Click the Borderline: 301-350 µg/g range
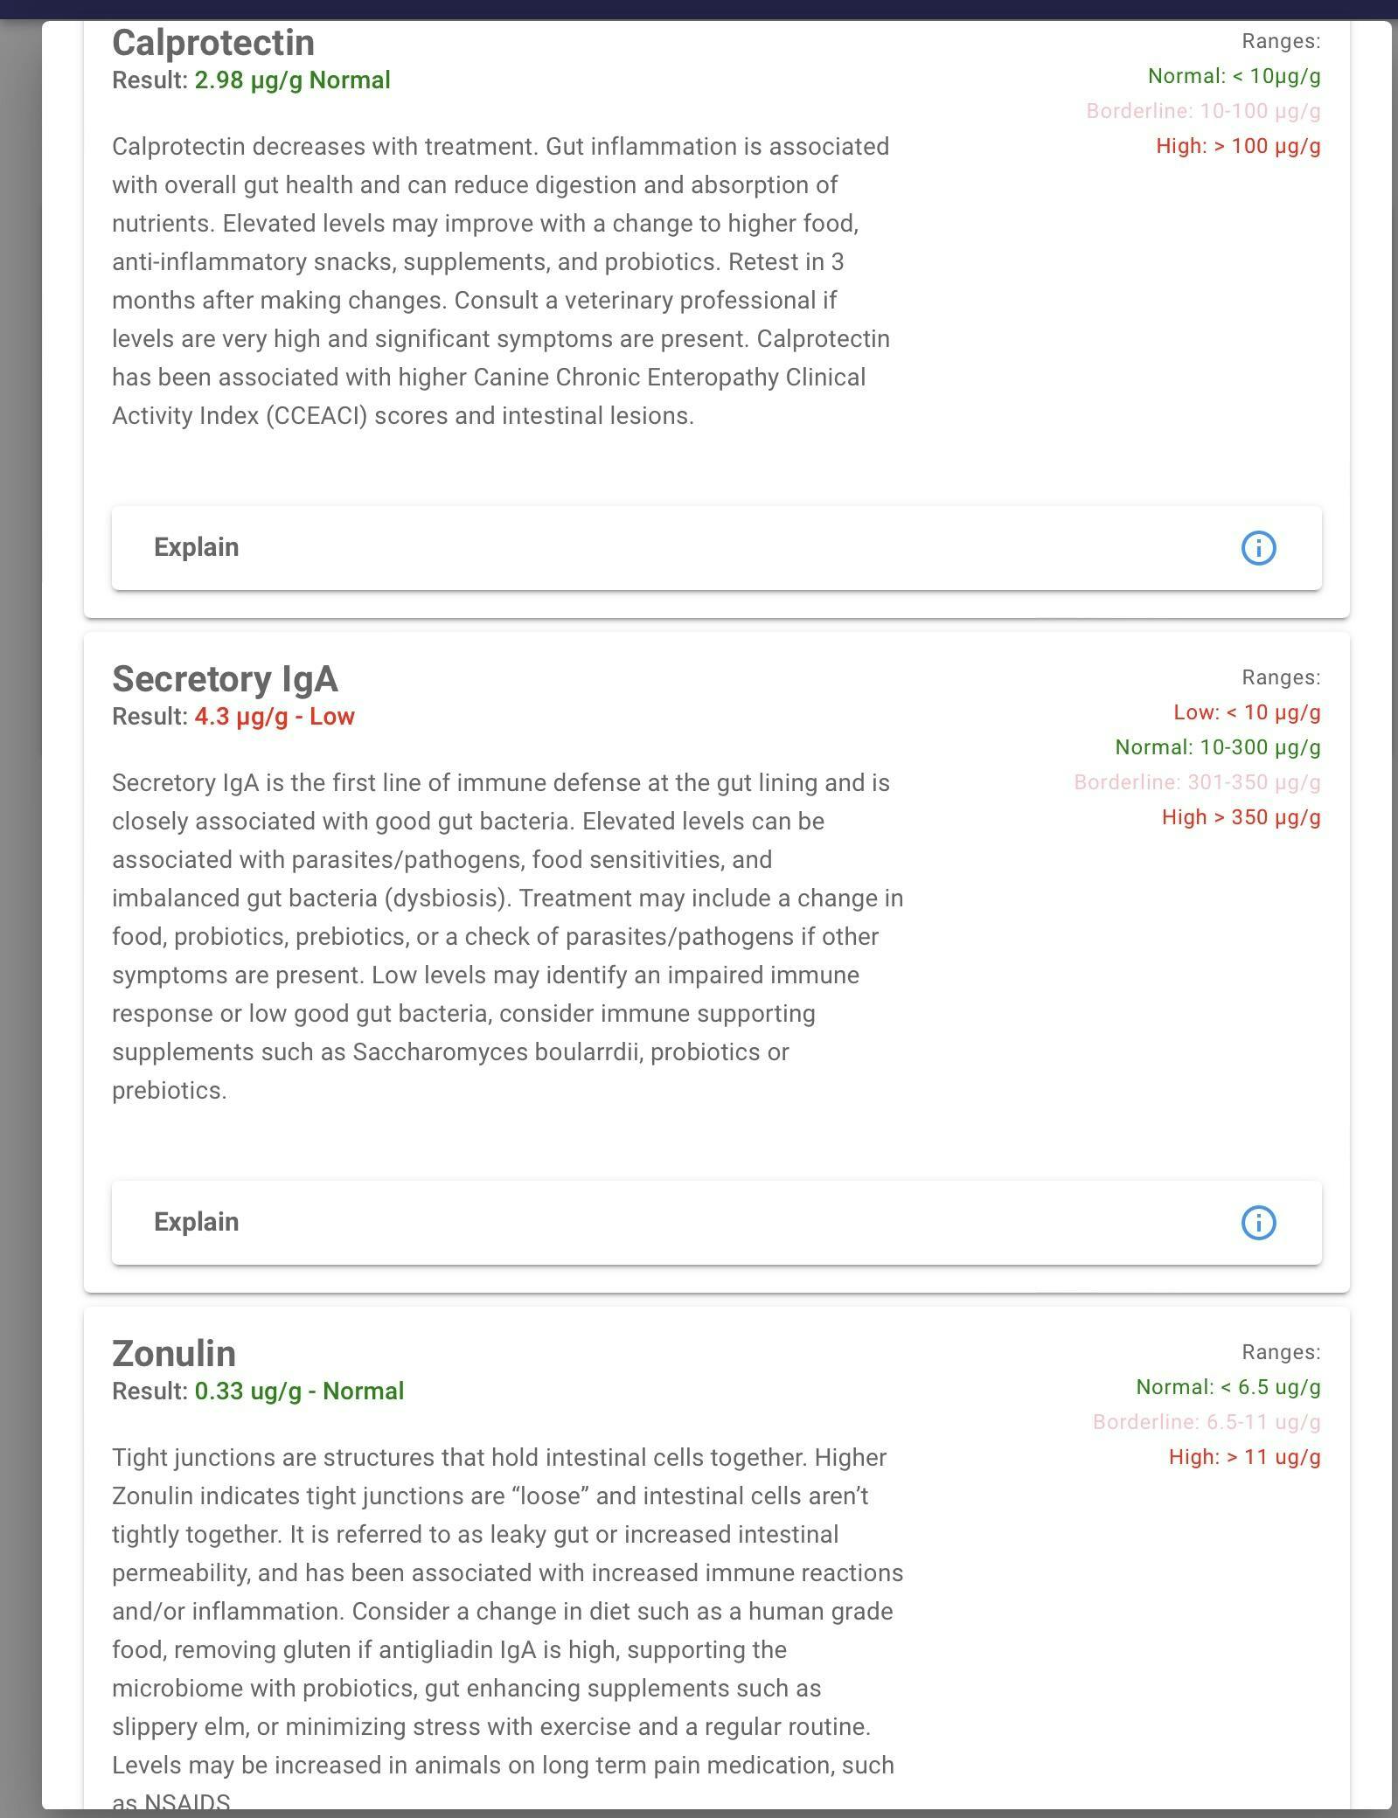 coord(1197,782)
